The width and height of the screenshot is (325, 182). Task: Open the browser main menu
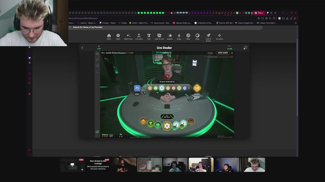coord(295,18)
